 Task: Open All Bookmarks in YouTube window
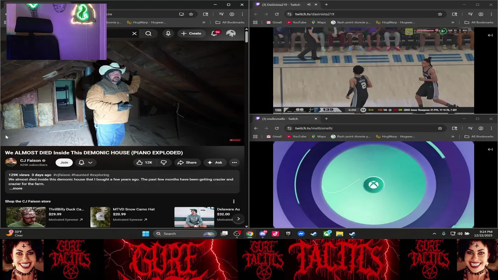click(230, 23)
